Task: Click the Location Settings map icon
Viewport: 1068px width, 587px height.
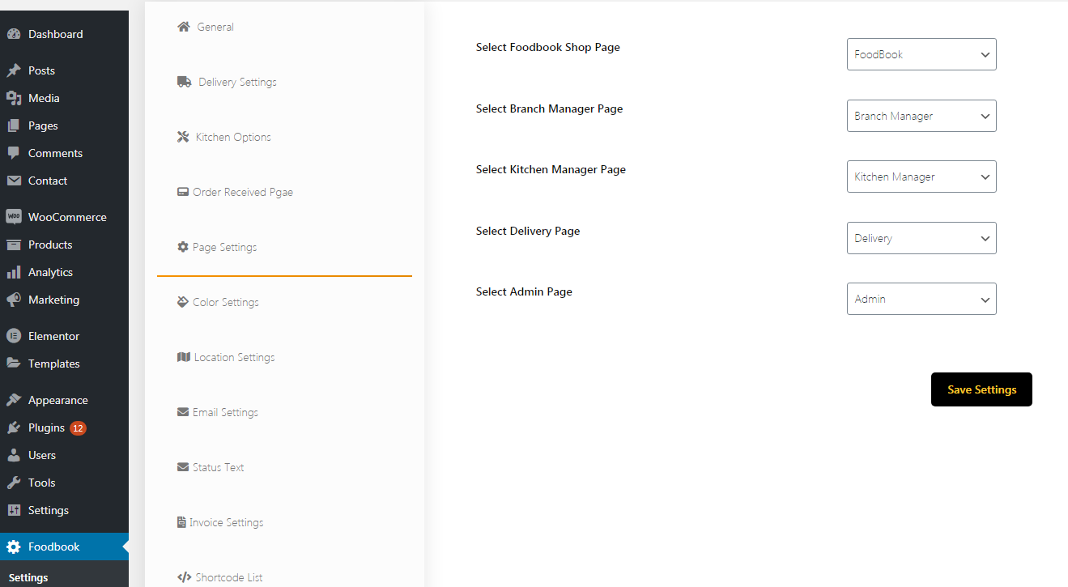Action: click(x=183, y=357)
